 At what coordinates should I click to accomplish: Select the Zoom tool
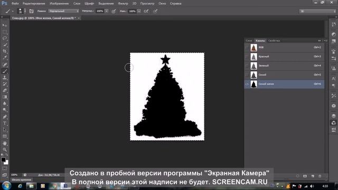point(5,149)
